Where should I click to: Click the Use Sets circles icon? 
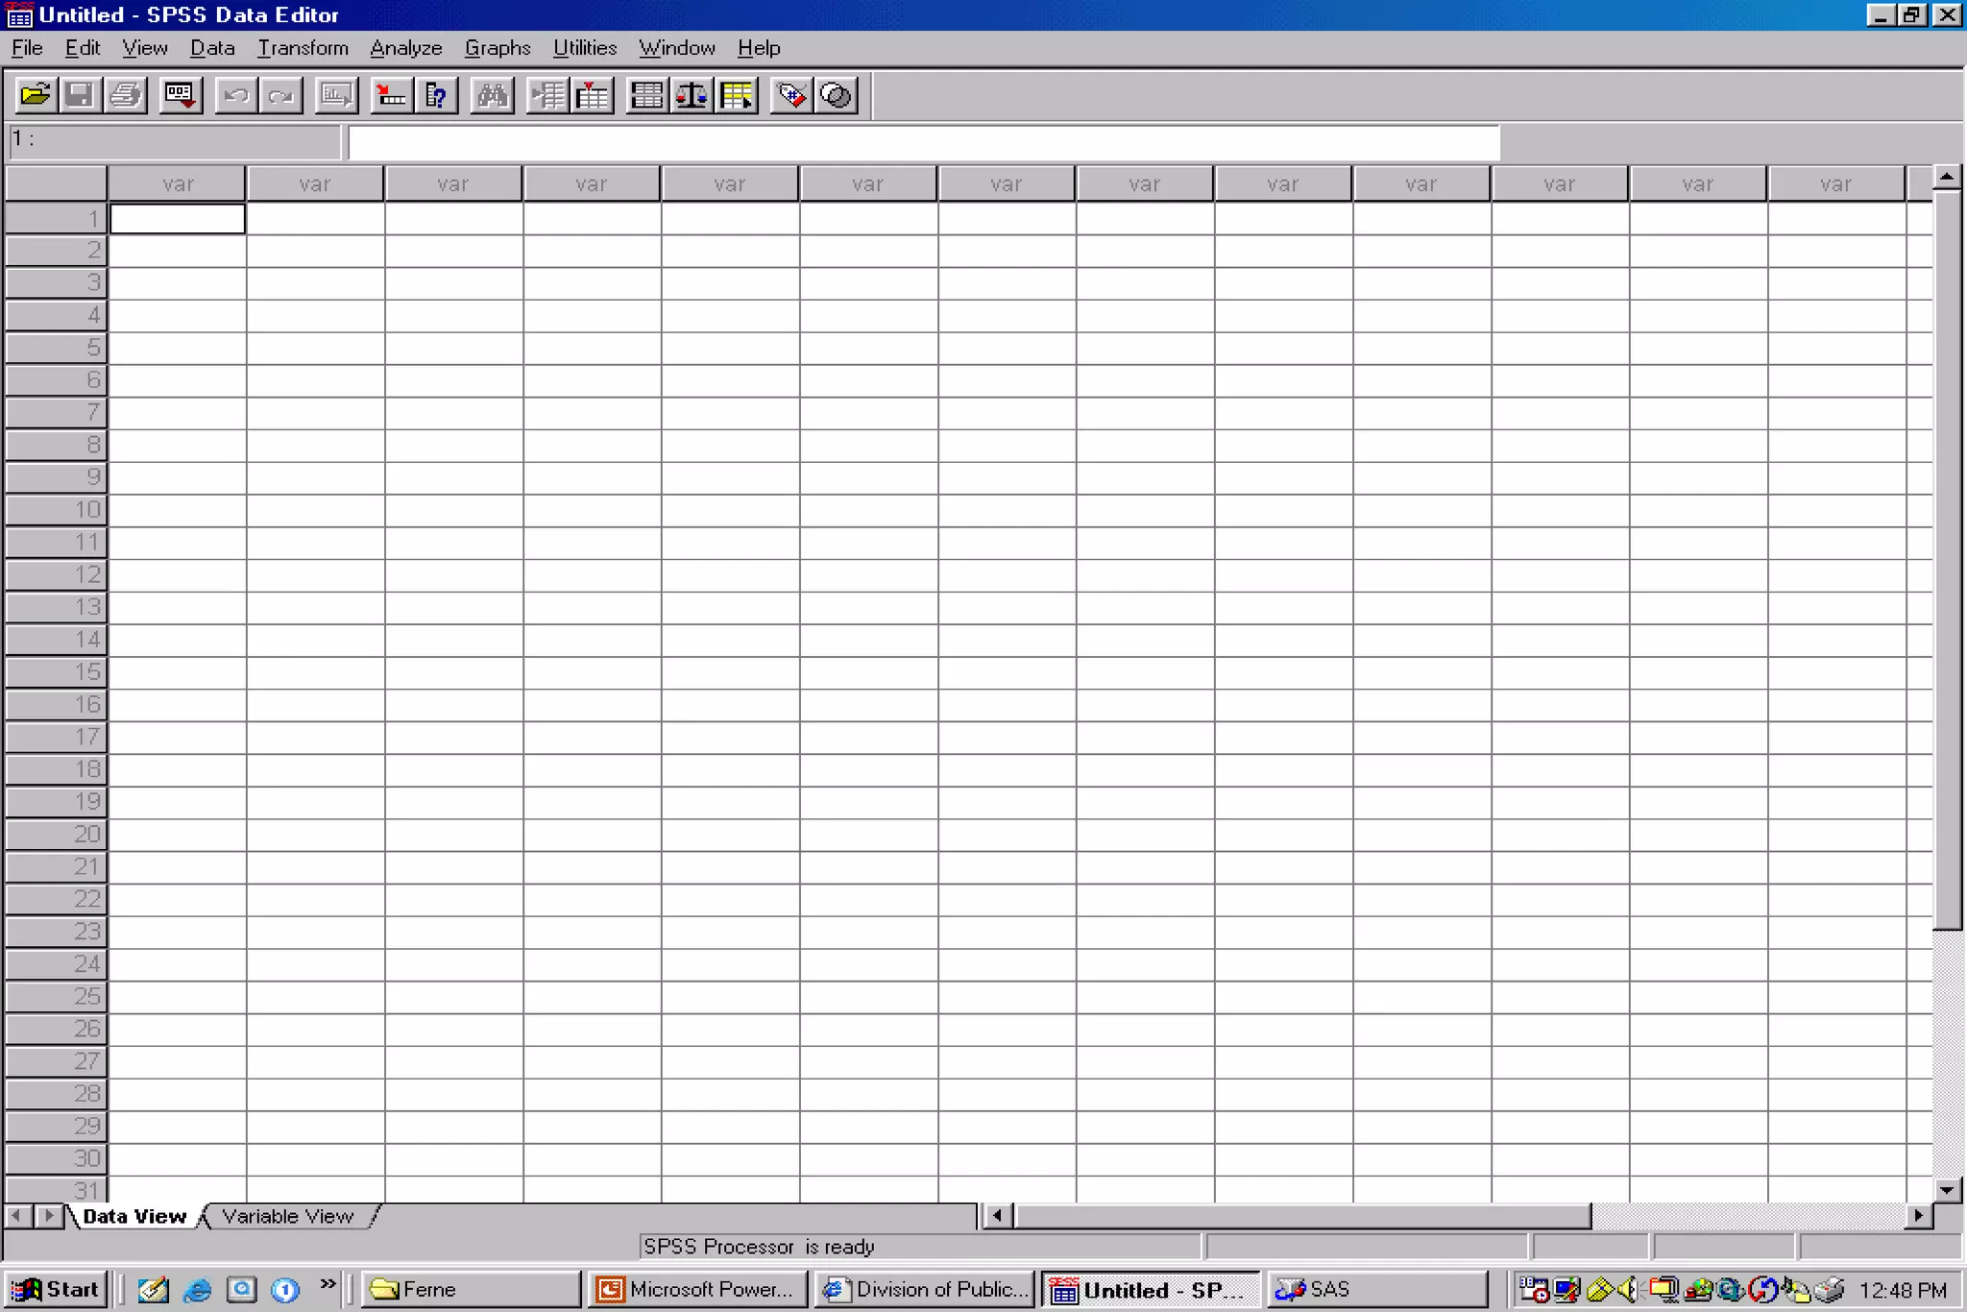[x=837, y=95]
